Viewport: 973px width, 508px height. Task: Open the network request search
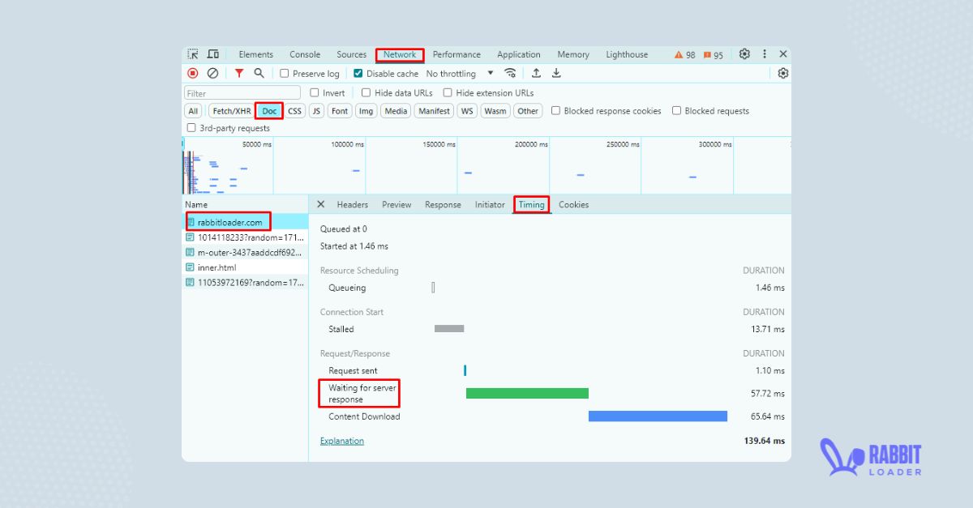click(x=259, y=73)
